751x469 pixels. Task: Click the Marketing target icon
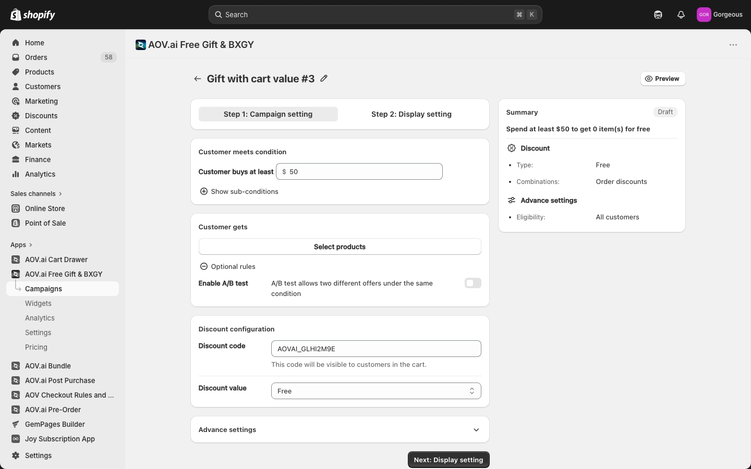(16, 101)
